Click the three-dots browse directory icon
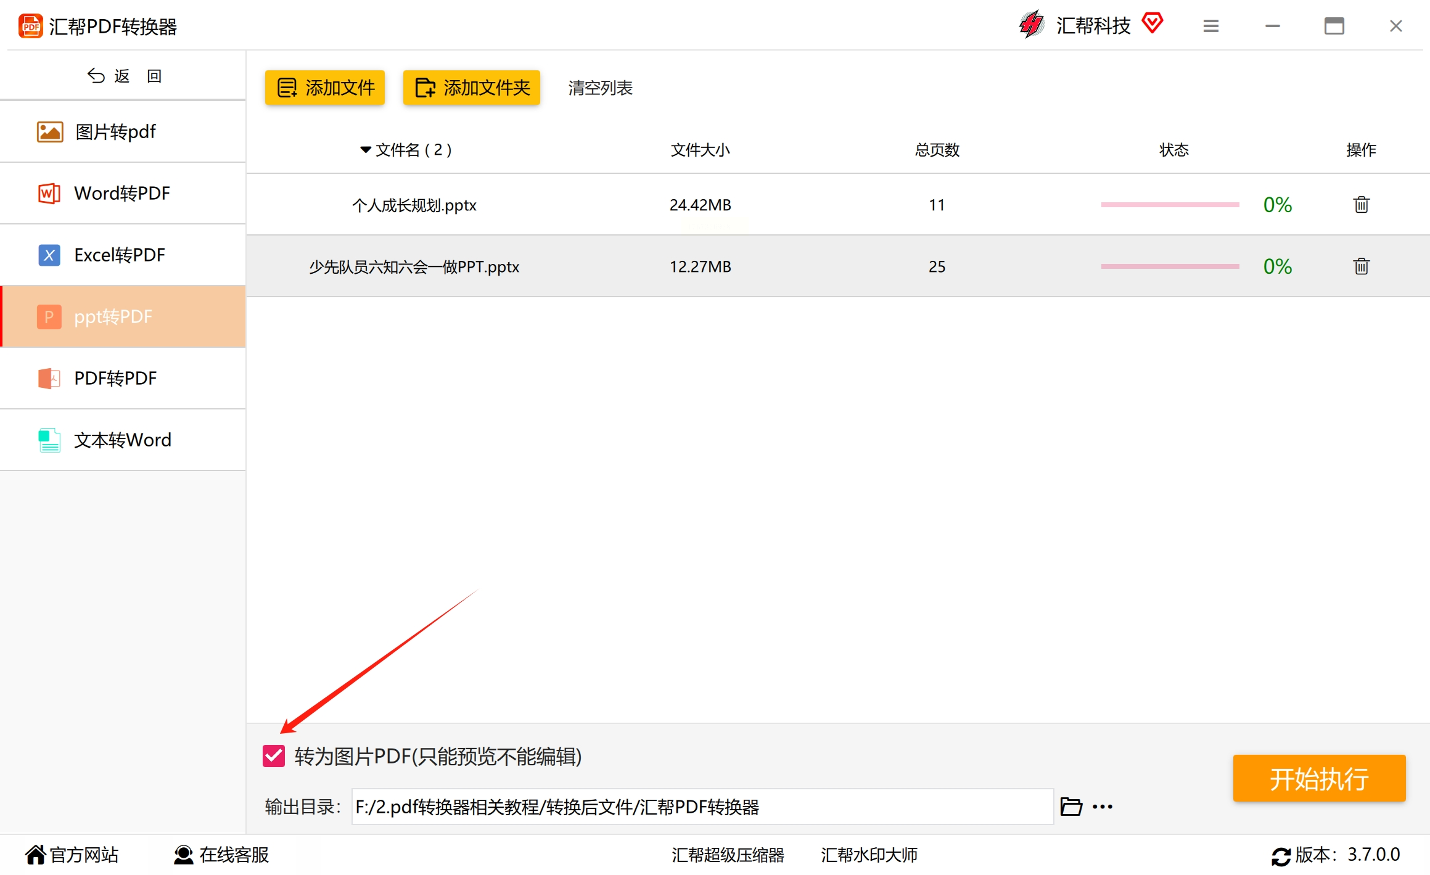This screenshot has width=1430, height=875. click(1103, 807)
